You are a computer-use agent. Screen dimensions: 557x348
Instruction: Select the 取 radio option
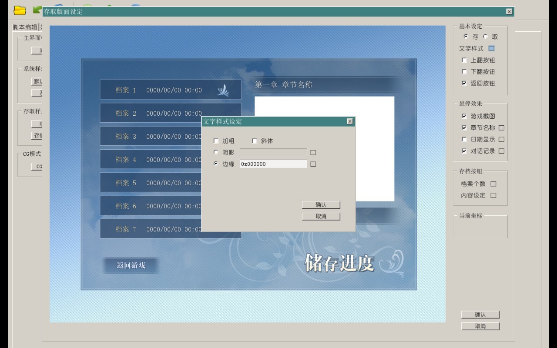(x=486, y=37)
